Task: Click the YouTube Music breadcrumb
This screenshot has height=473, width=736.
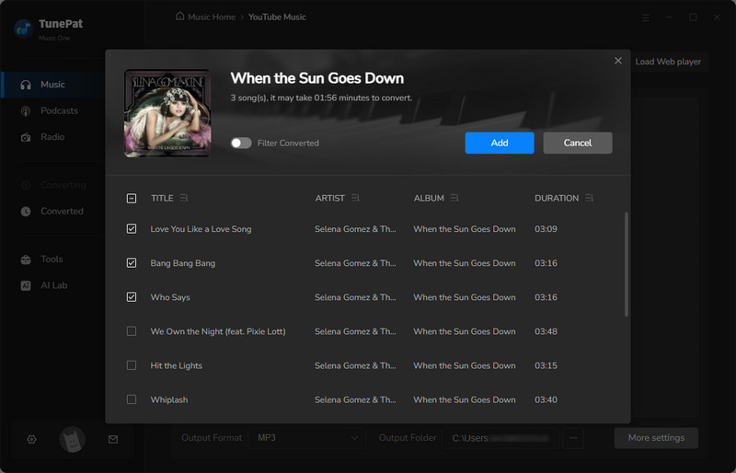Action: click(x=277, y=17)
